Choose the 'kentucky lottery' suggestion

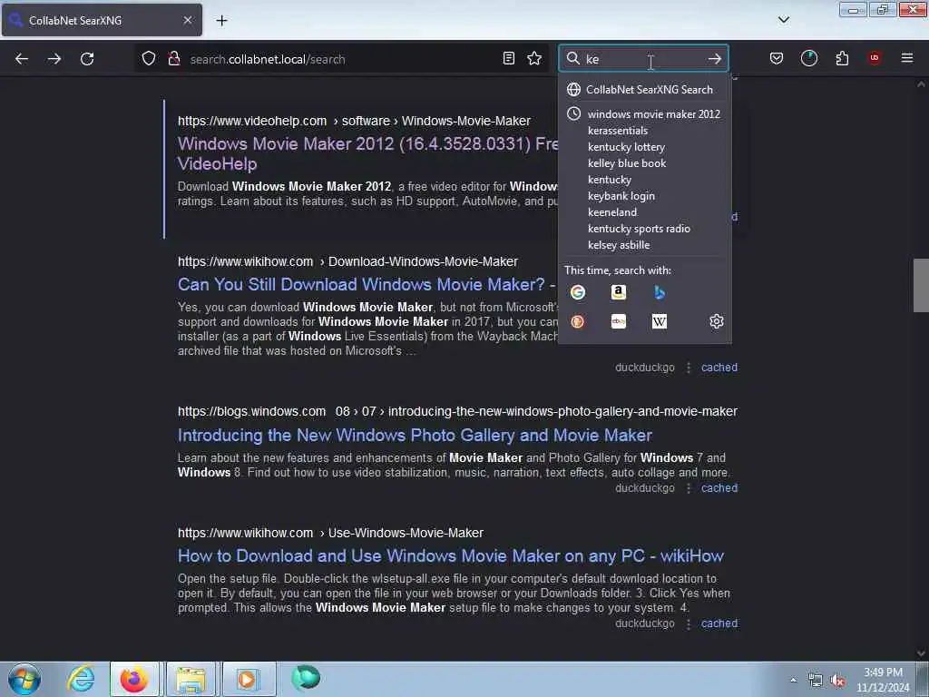tap(645, 147)
